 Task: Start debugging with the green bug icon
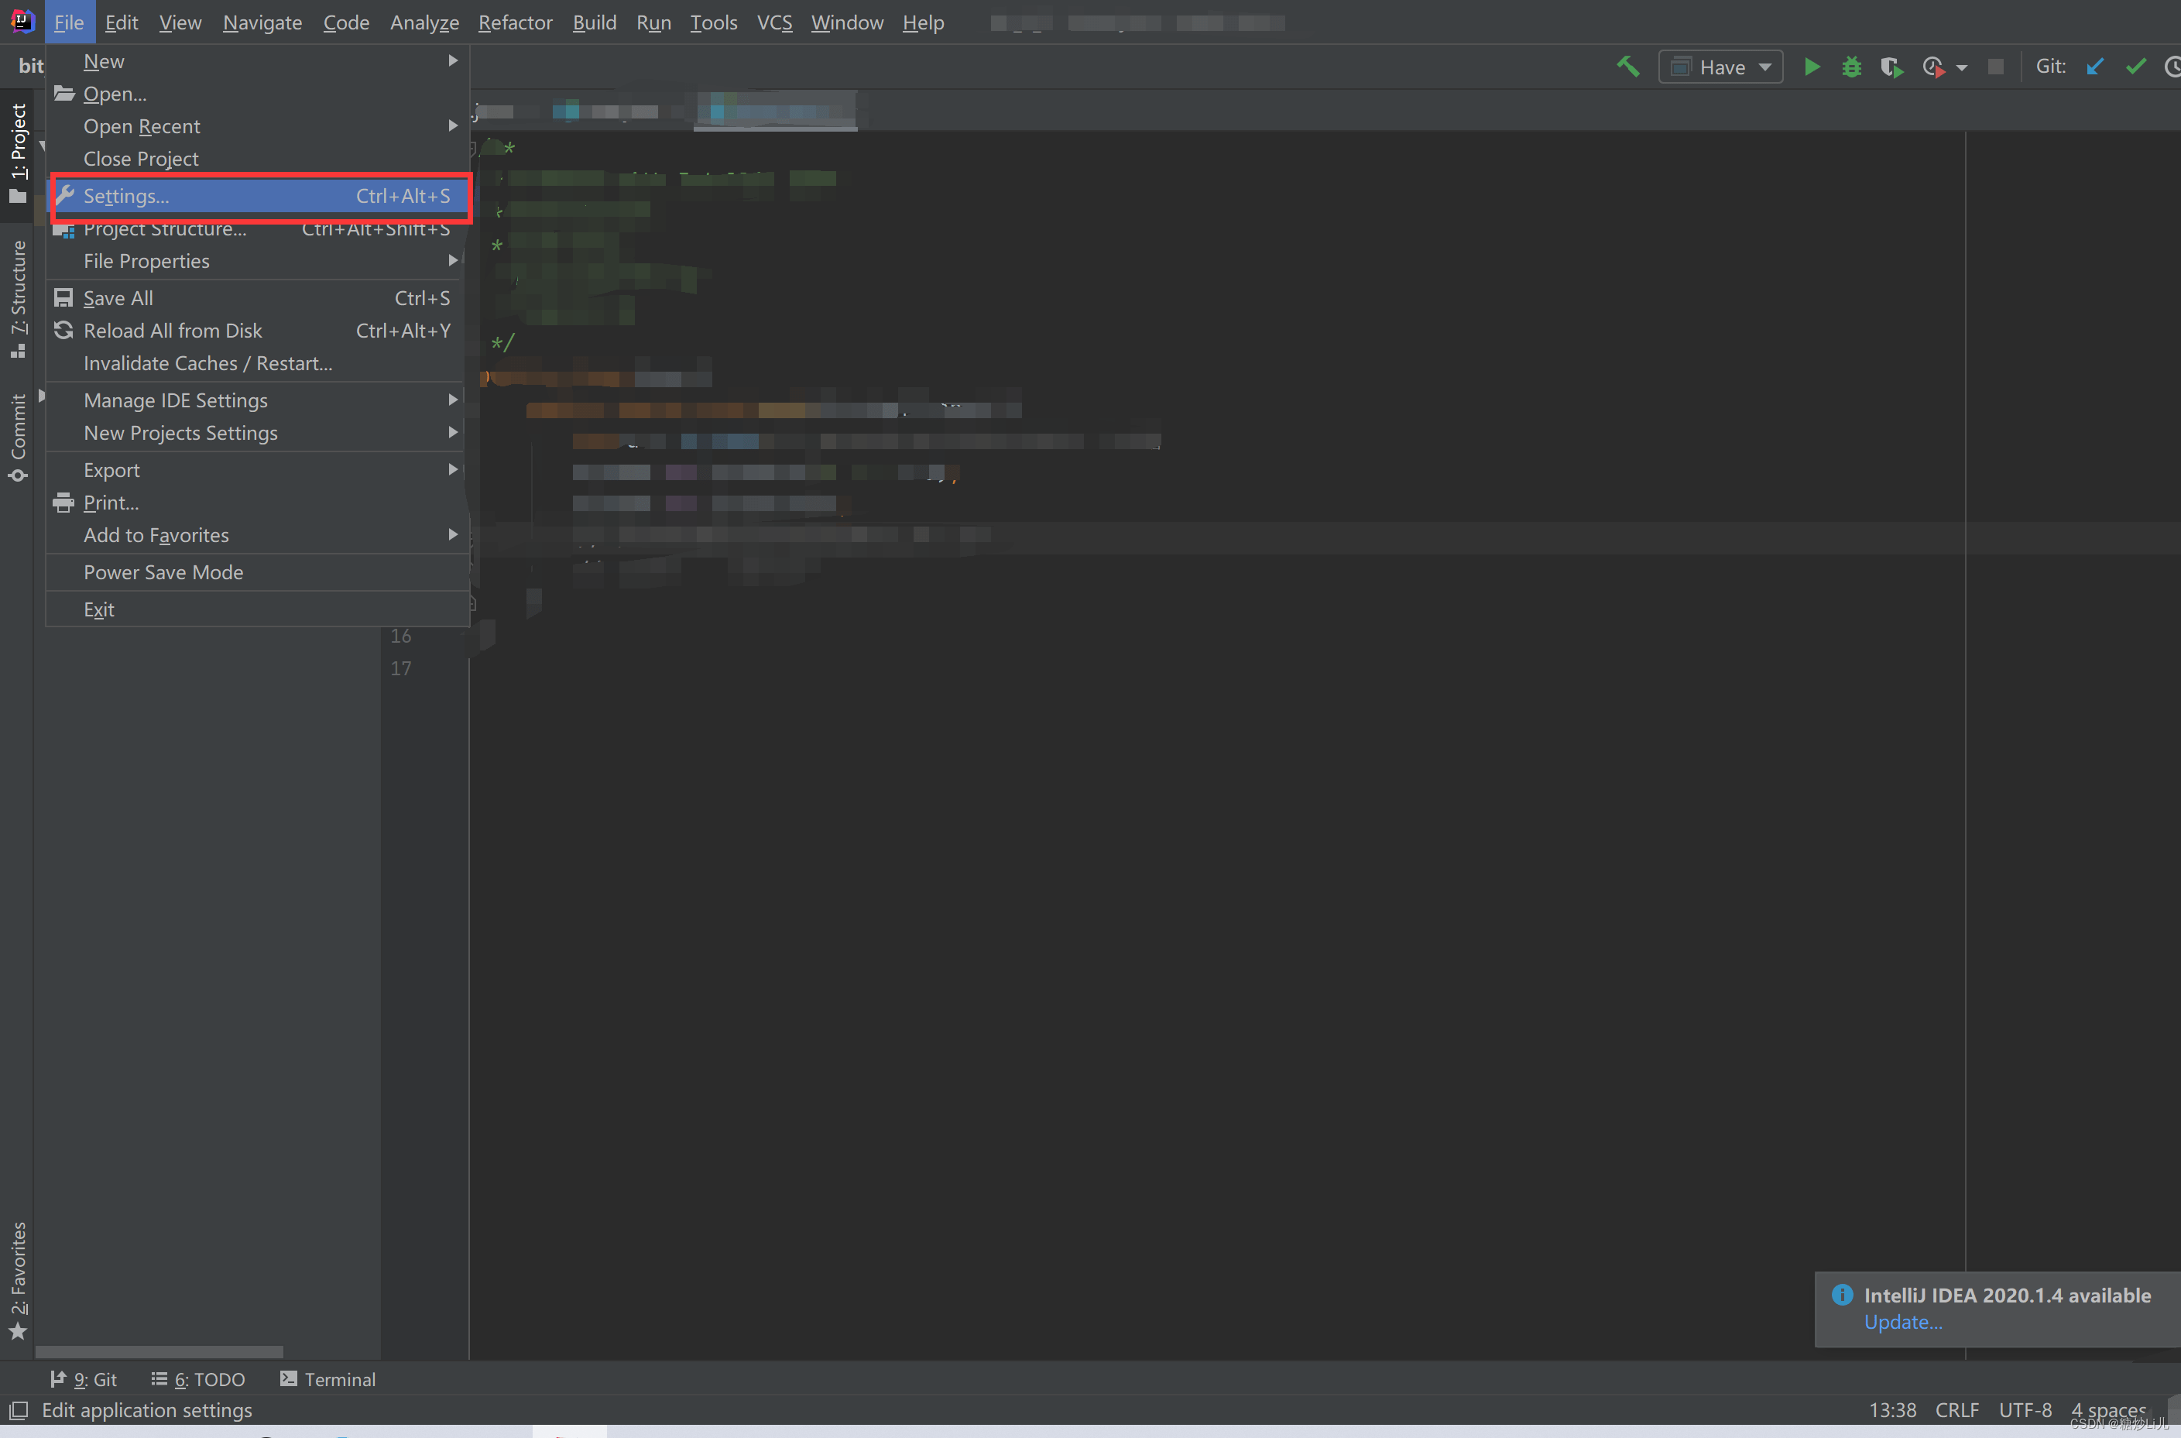tap(1851, 67)
